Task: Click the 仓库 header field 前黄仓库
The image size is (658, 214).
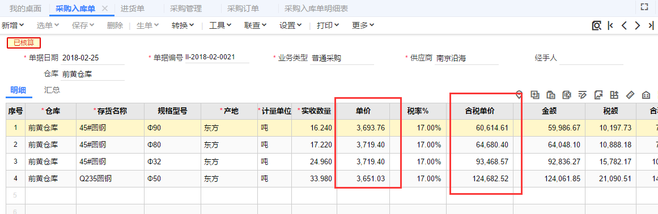Action: 93,75
